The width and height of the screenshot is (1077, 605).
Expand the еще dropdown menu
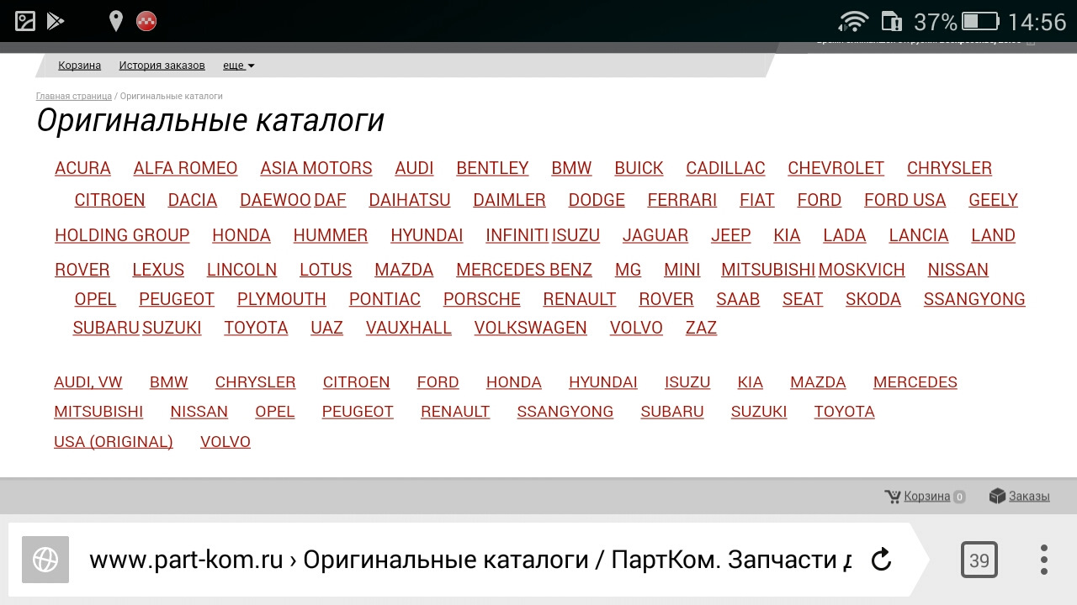pyautogui.click(x=238, y=66)
